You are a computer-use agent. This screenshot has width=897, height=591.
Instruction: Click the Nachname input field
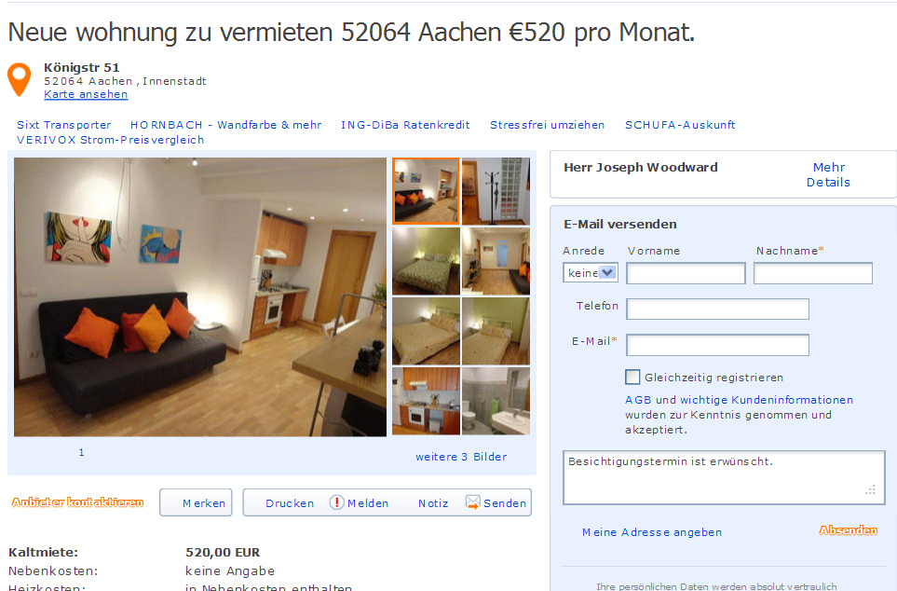[x=813, y=273]
